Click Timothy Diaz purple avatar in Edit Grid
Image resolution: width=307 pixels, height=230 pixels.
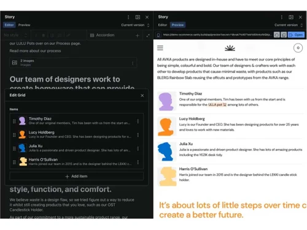click(x=22, y=121)
